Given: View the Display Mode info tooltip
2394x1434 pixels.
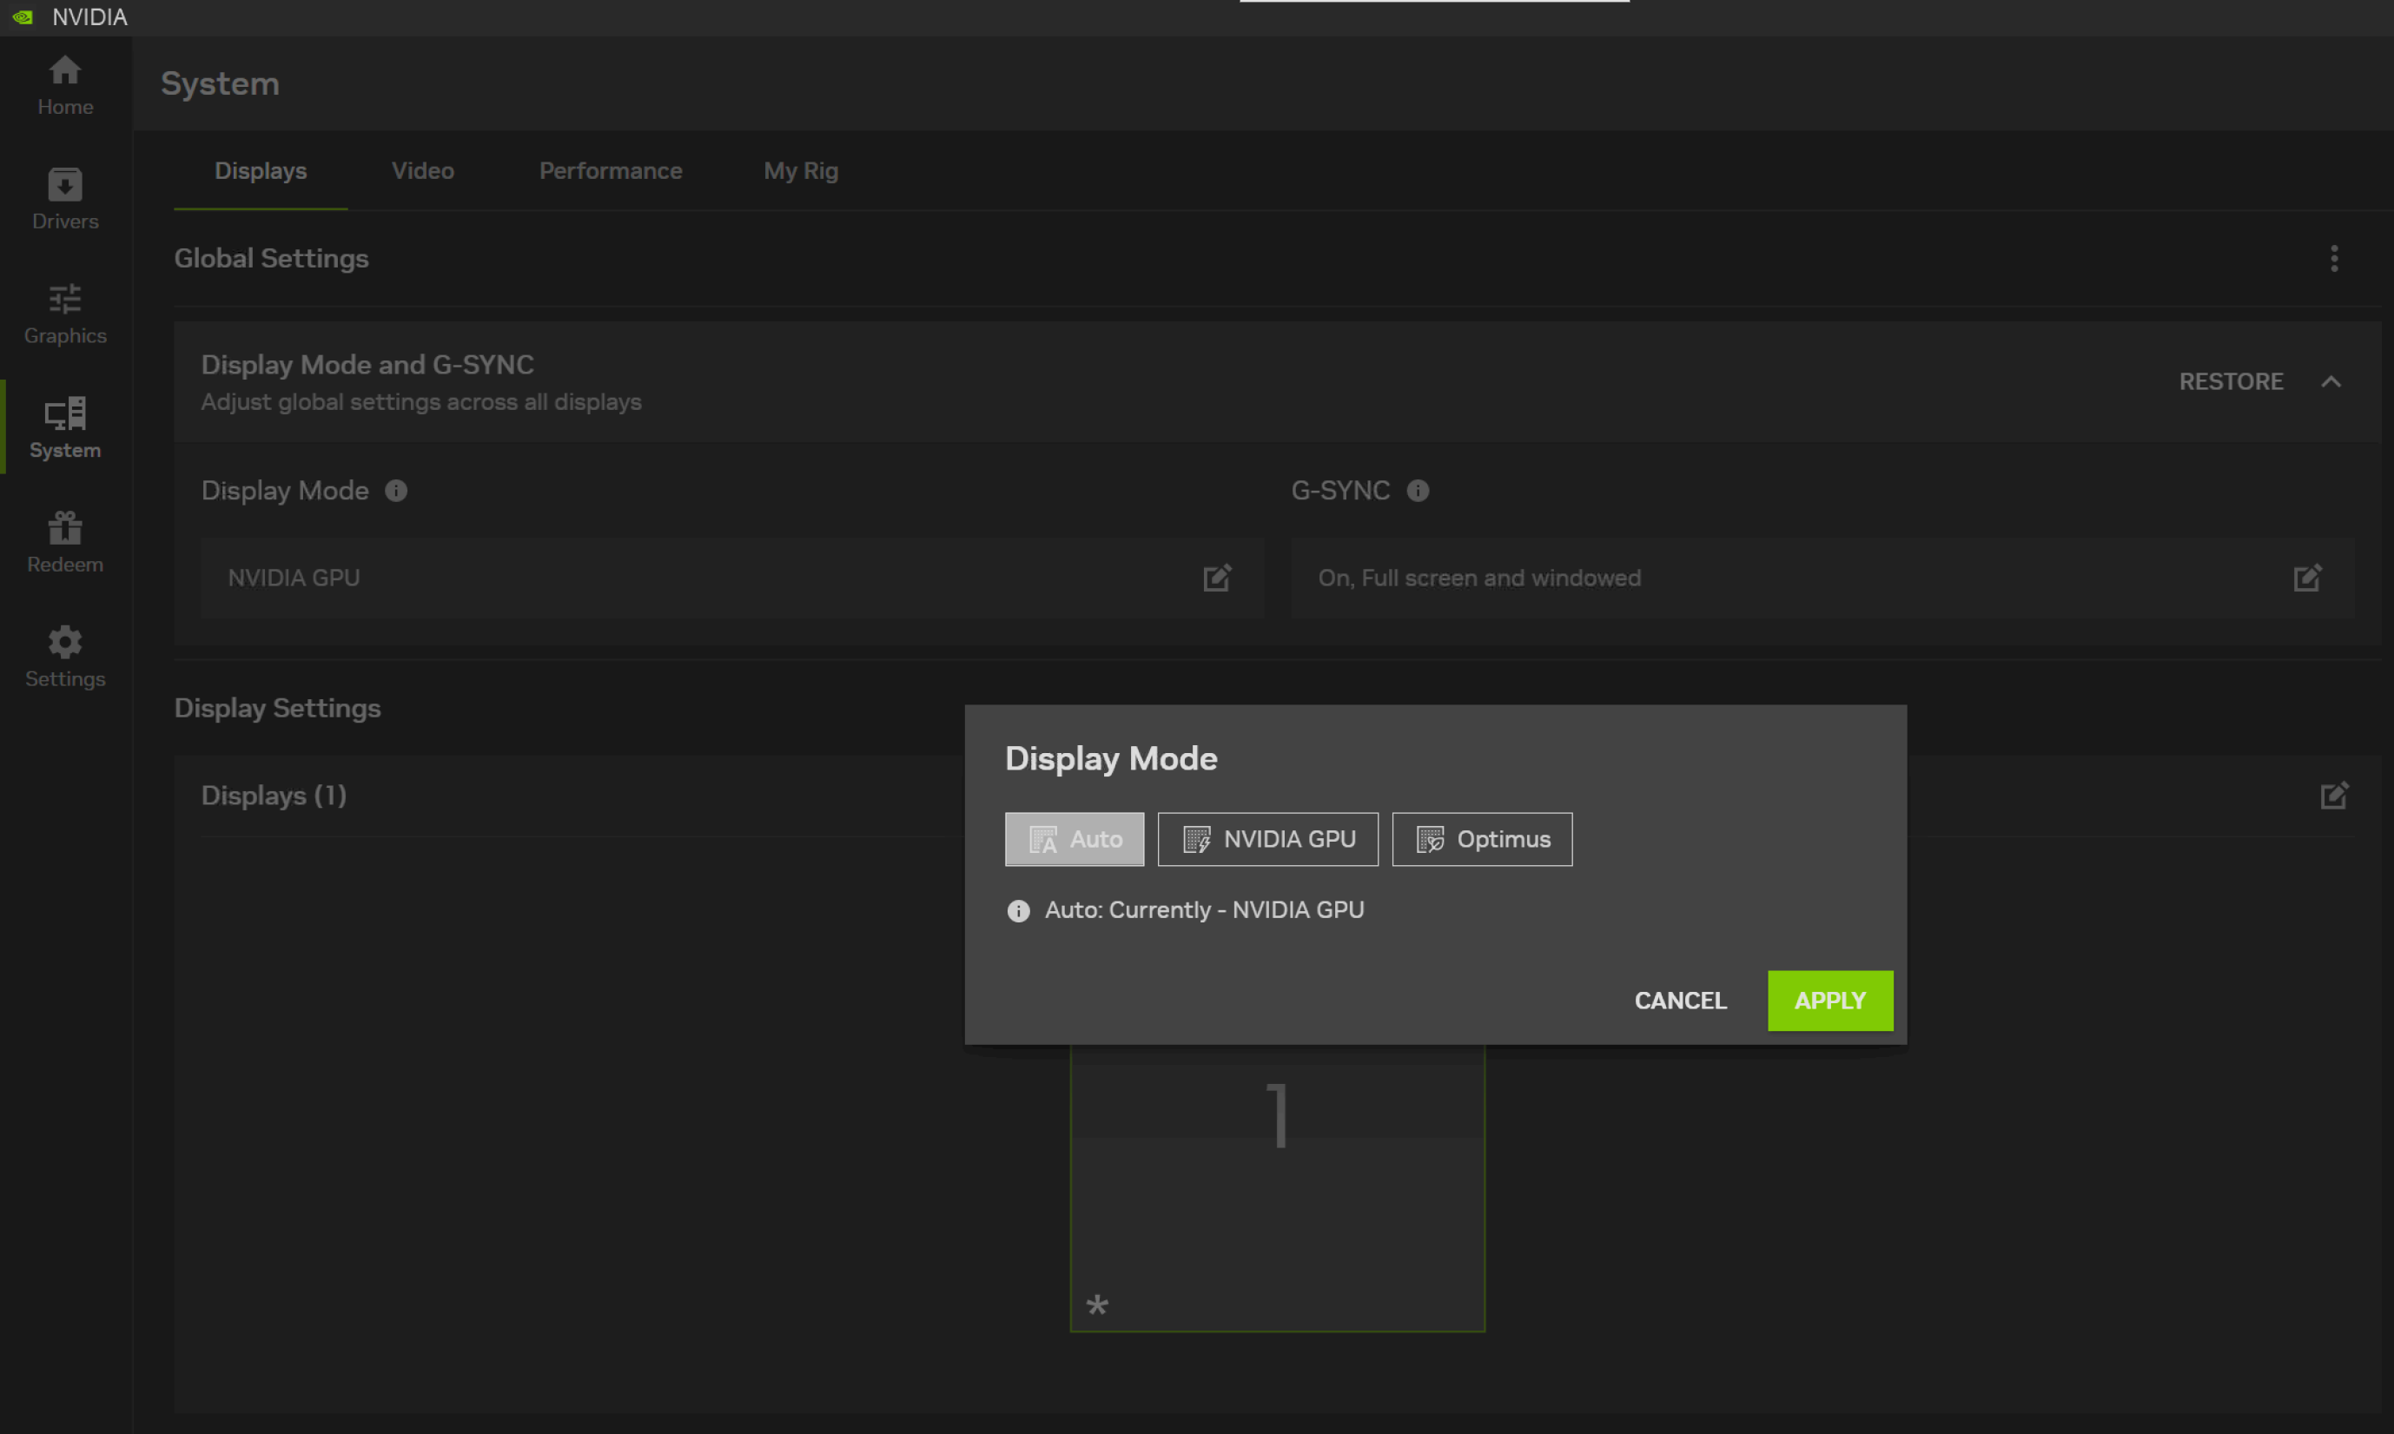Looking at the screenshot, I should tap(396, 491).
